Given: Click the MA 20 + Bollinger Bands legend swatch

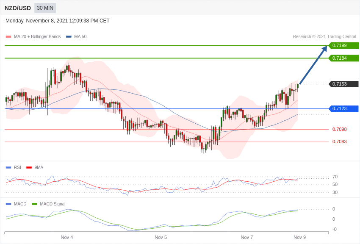Looking at the screenshot, I should 8,36.
